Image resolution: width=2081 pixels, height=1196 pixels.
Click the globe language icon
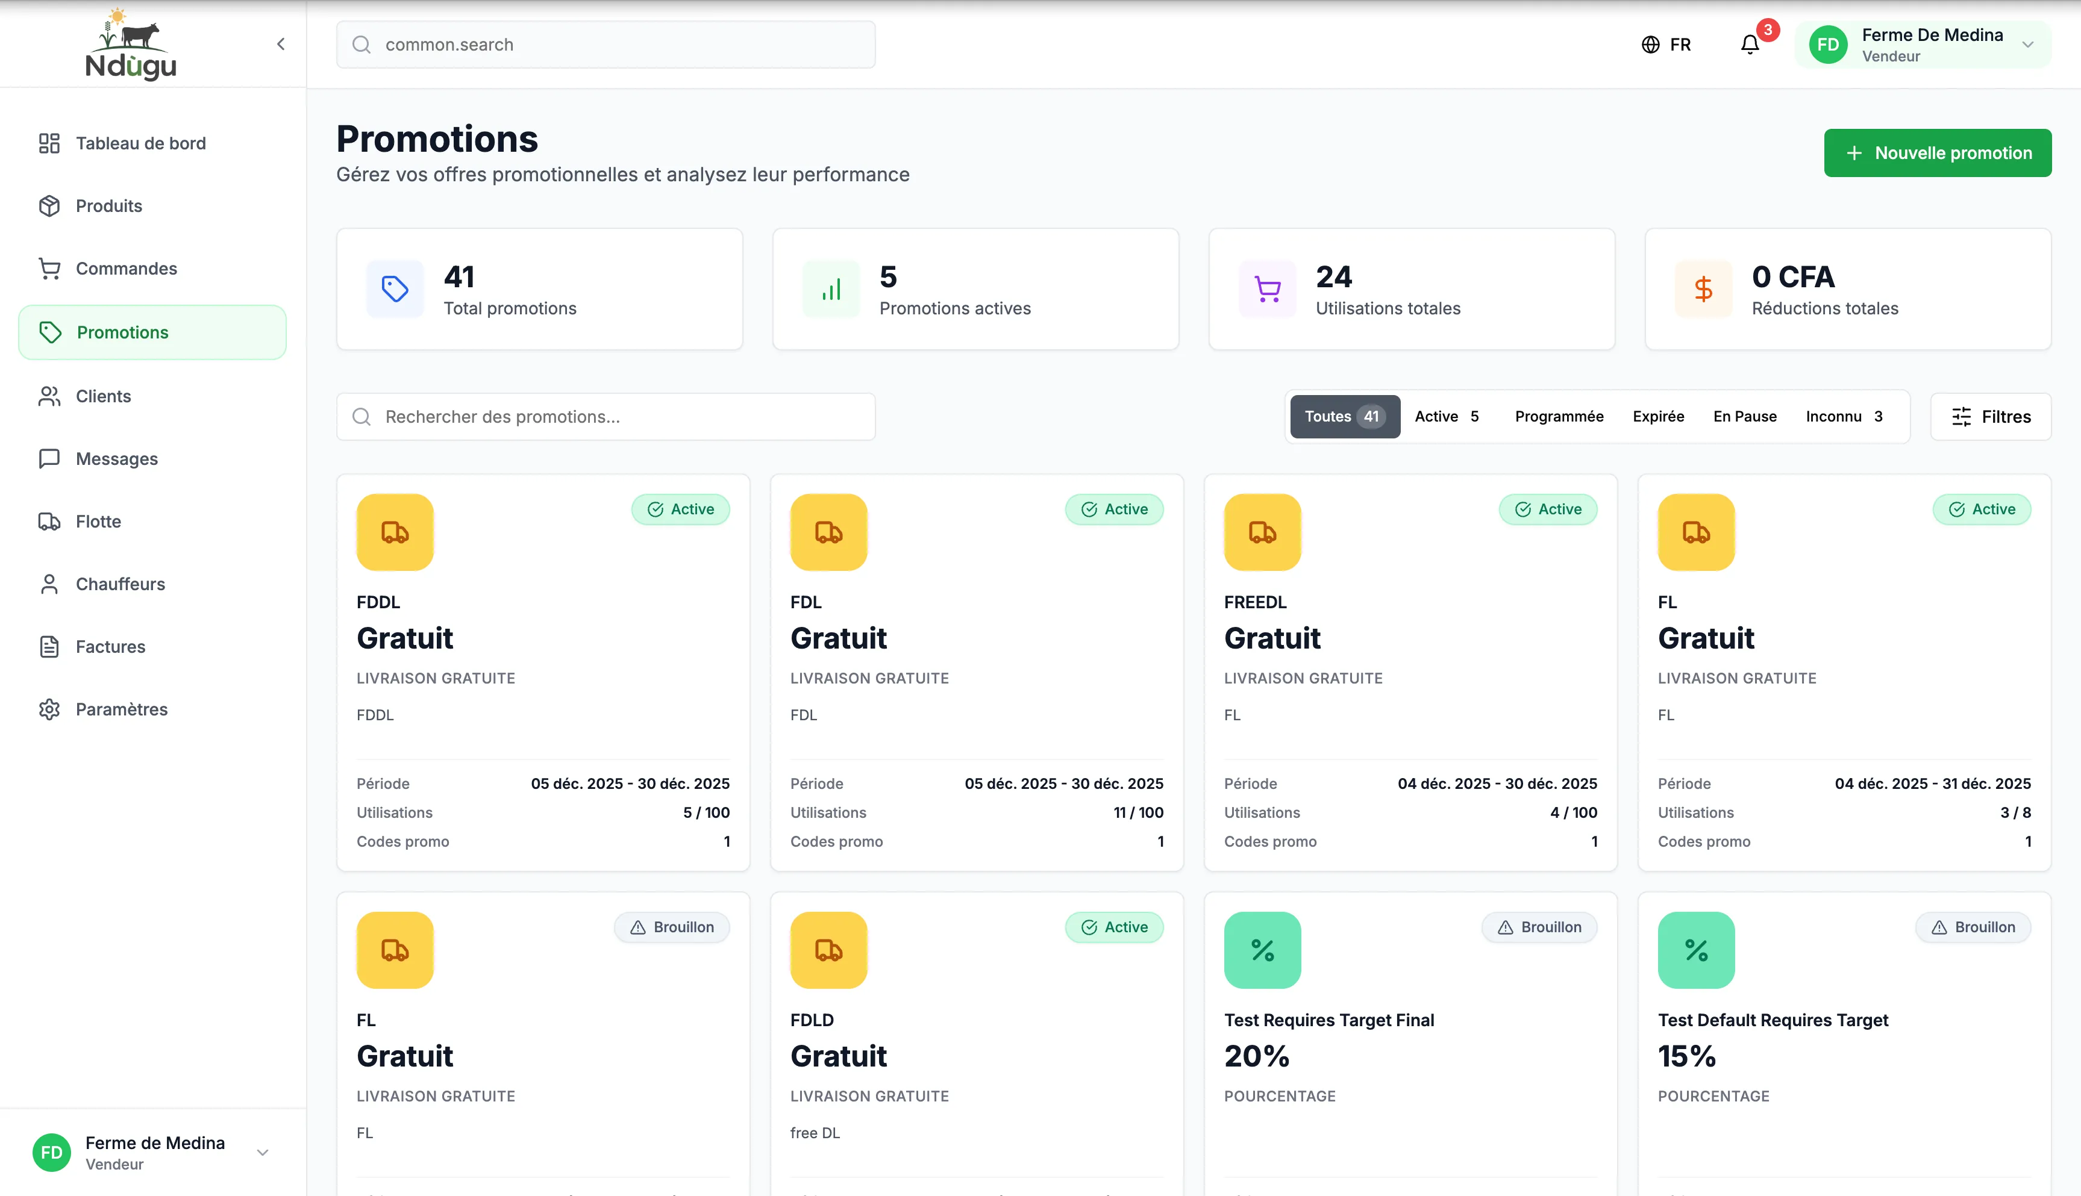point(1650,45)
